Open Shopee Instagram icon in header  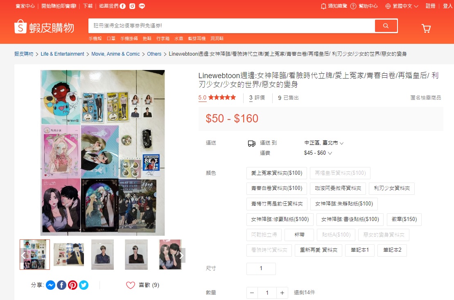point(132,6)
